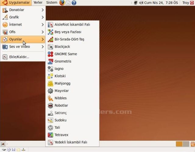Image resolution: width=195 pixels, height=152 pixels.
Task: Expand the Donatılar submenu arrow
Action: coord(43,10)
